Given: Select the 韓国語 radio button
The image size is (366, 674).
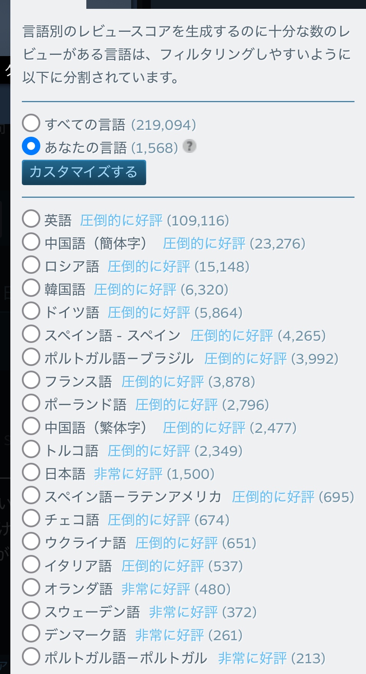Looking at the screenshot, I should (31, 288).
